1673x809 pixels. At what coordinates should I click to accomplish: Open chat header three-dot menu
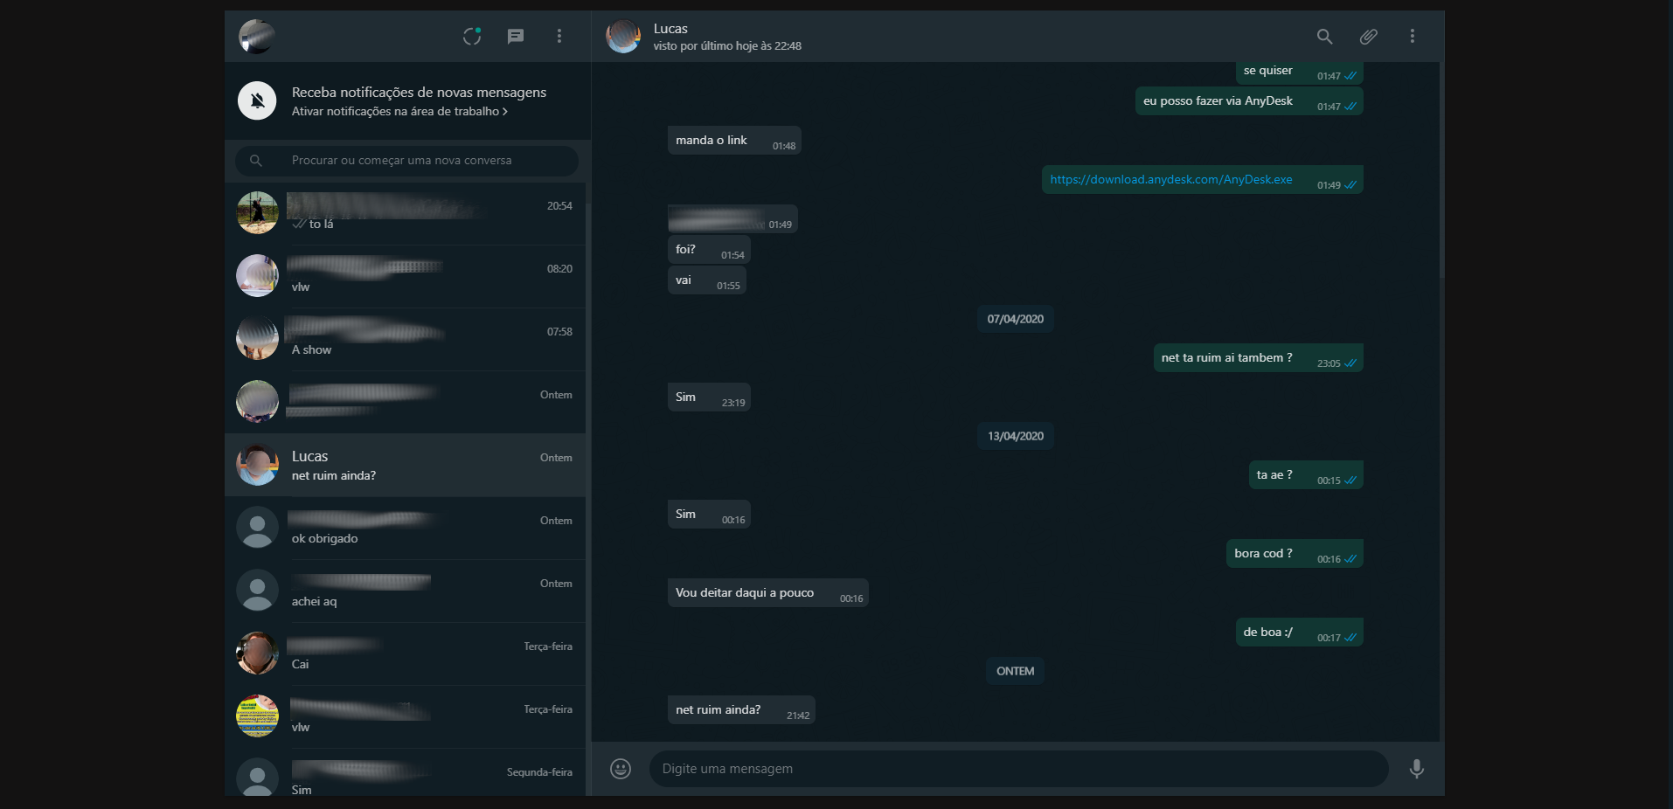[x=1413, y=36]
